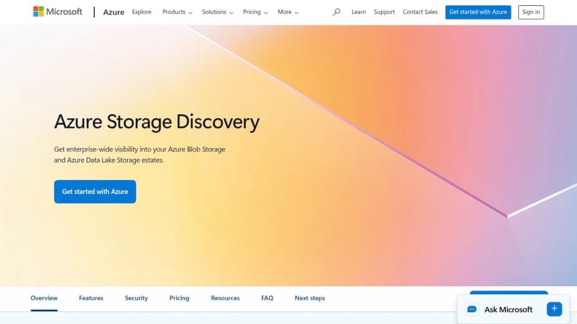Open the Support link
This screenshot has width=577, height=324.
tap(384, 12)
